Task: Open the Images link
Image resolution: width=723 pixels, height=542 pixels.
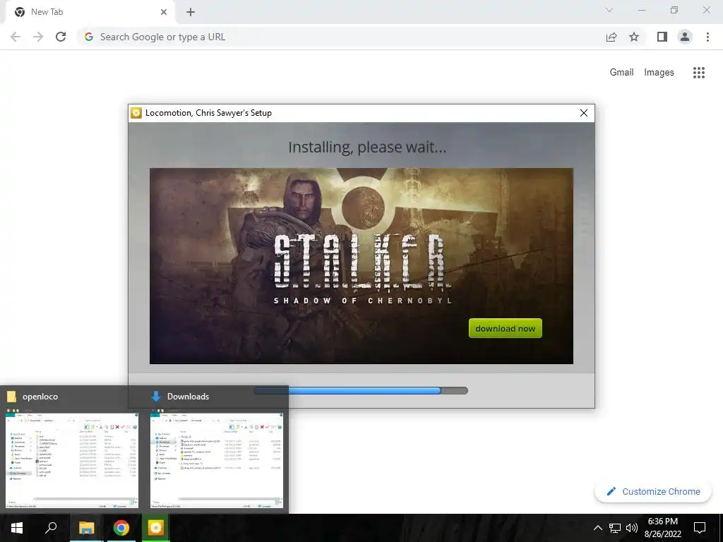Action: pyautogui.click(x=659, y=73)
